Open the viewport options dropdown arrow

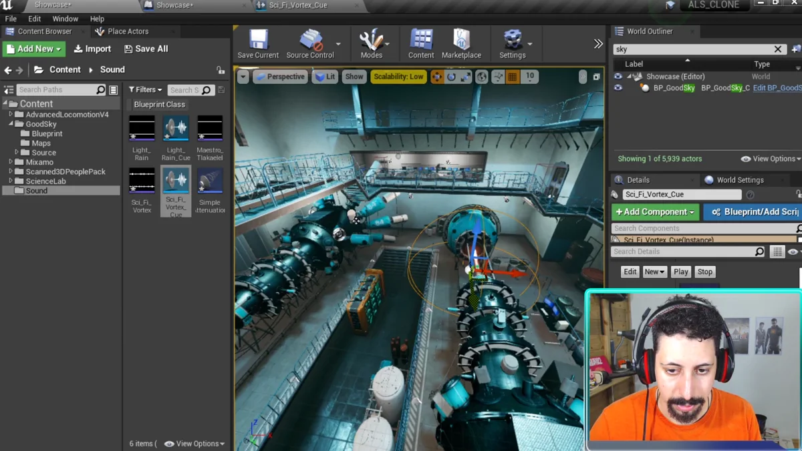click(243, 77)
